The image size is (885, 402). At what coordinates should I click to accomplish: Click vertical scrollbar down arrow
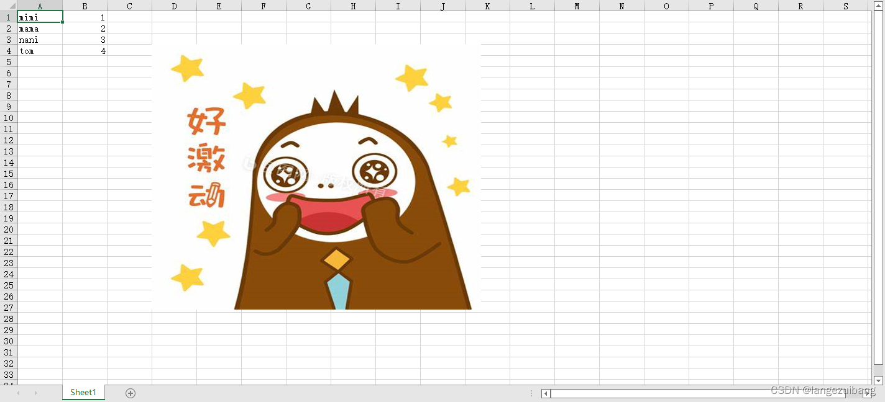pos(878,380)
